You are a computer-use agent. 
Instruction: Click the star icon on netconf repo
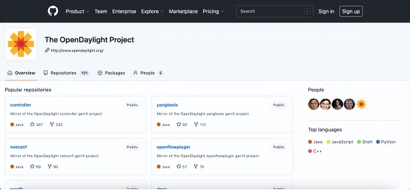tap(32, 167)
